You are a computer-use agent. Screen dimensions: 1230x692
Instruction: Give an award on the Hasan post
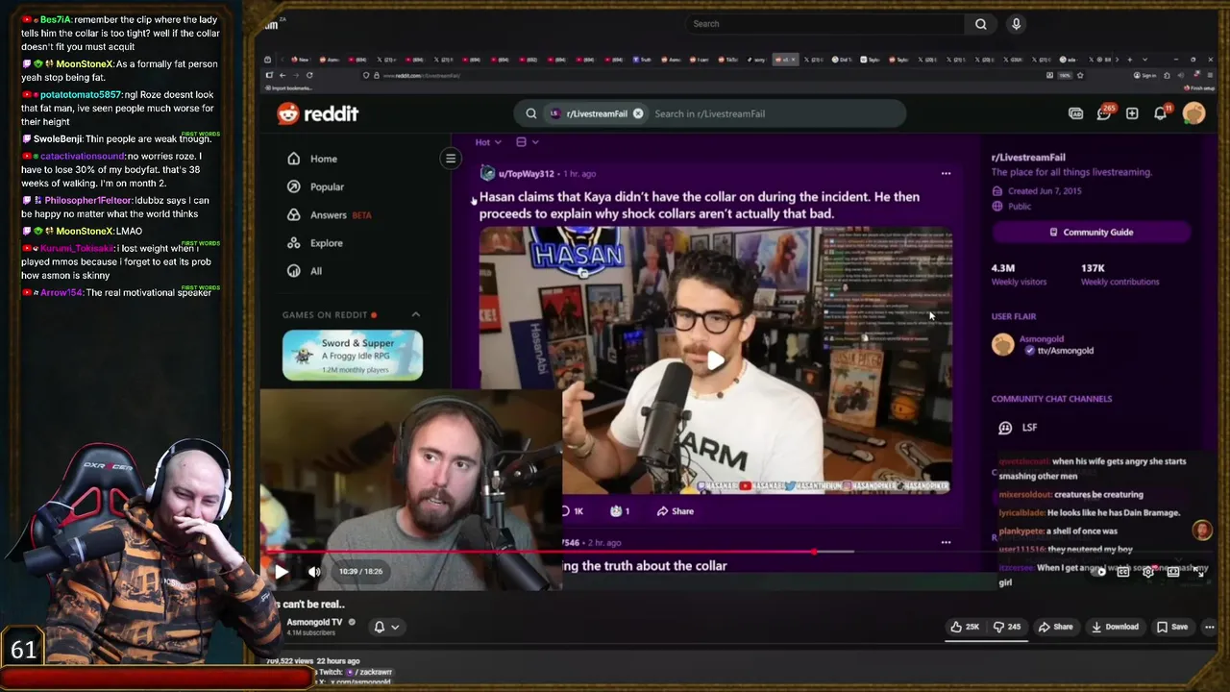point(620,511)
